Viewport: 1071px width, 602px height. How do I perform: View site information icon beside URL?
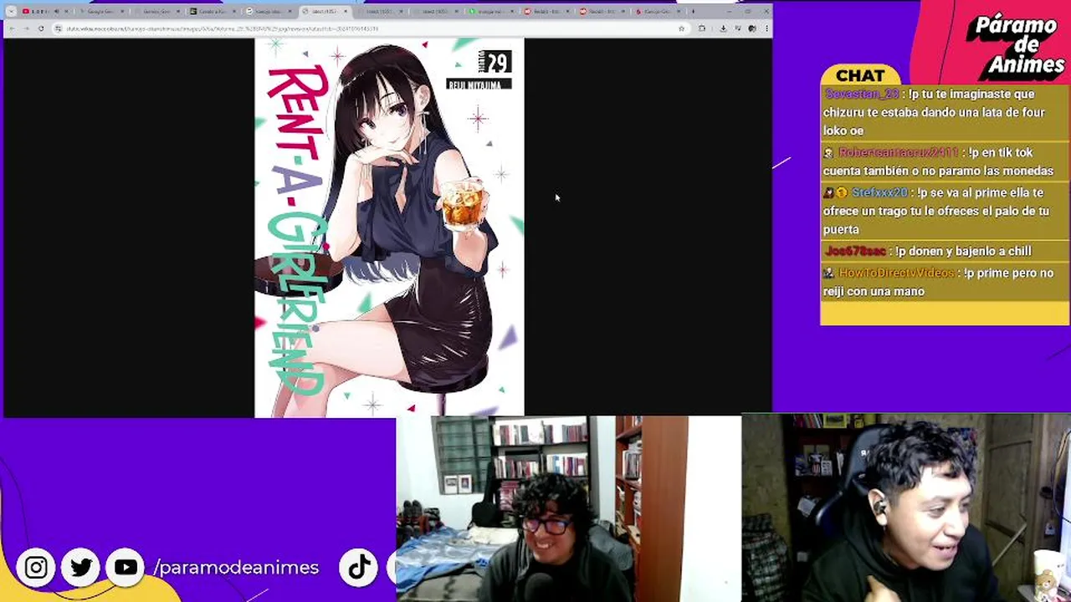click(x=58, y=28)
